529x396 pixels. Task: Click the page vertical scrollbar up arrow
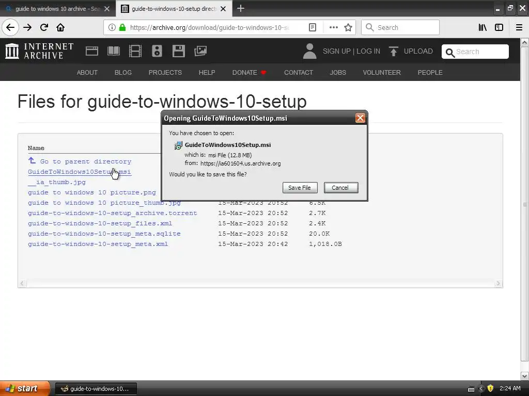point(525,42)
